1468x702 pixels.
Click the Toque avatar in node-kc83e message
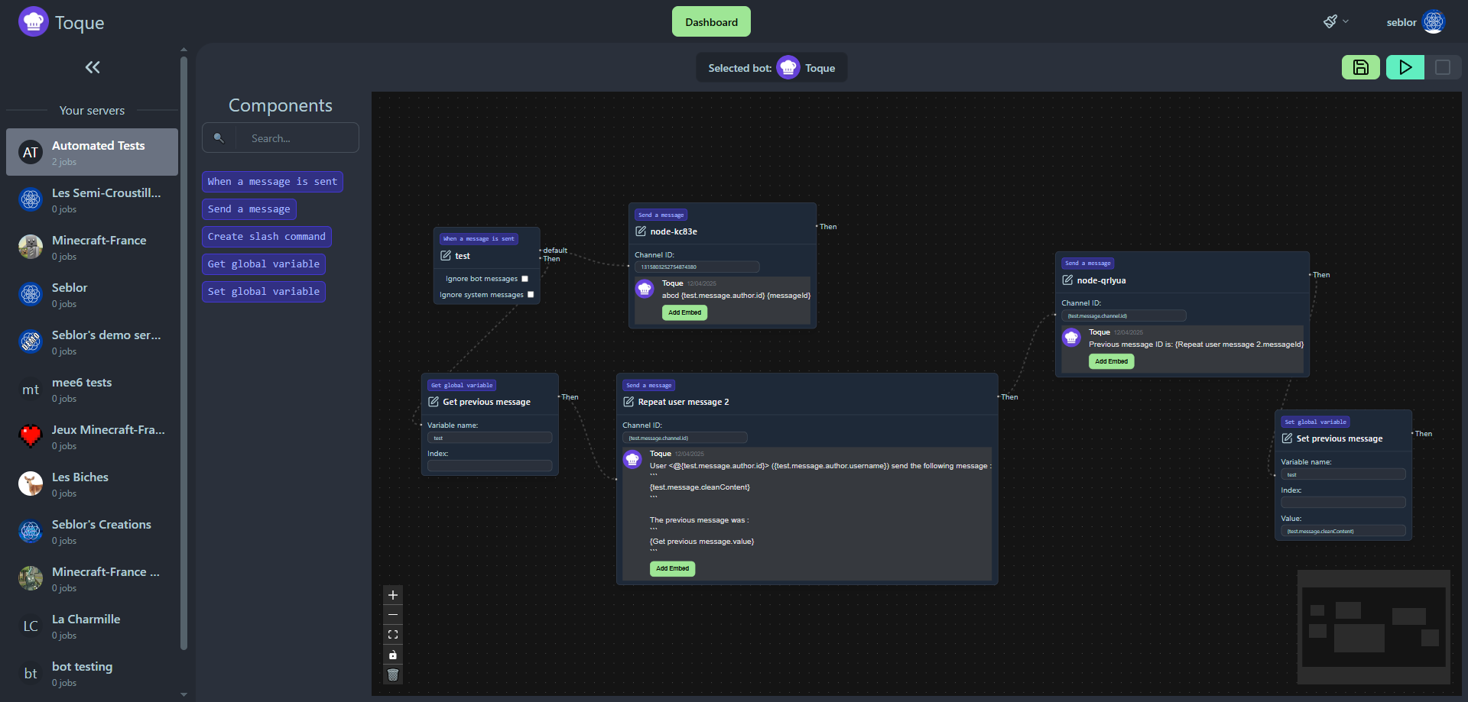645,289
